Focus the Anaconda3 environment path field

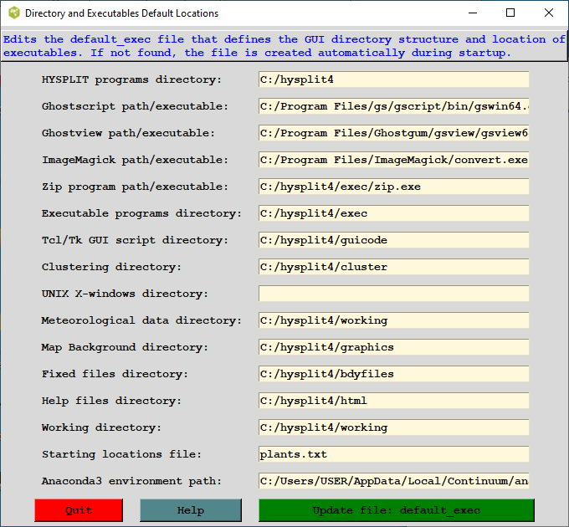tap(393, 481)
